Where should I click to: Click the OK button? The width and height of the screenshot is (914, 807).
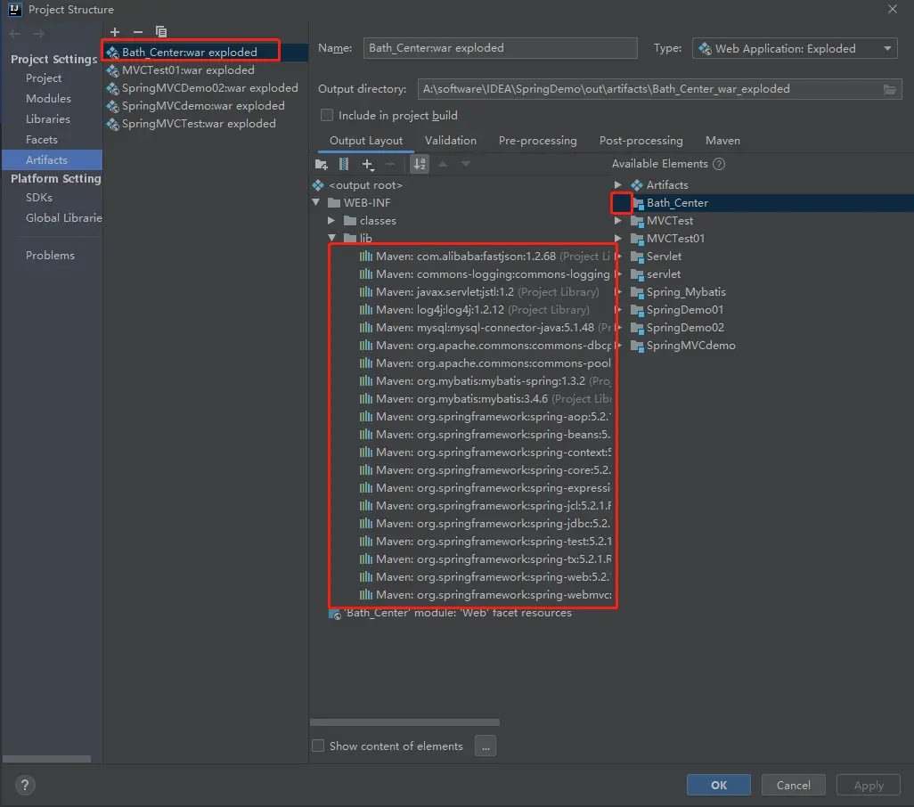(x=718, y=785)
